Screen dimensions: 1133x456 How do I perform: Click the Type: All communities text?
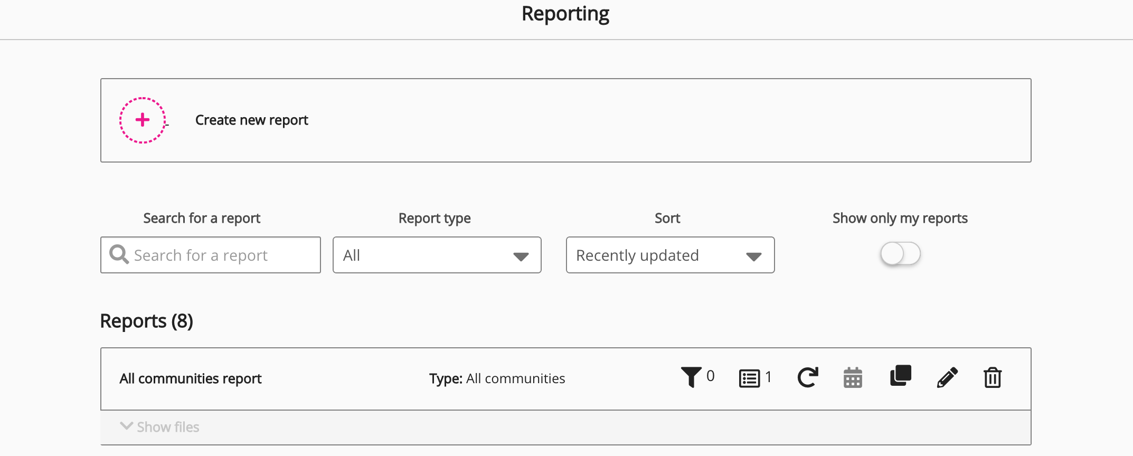pos(497,378)
